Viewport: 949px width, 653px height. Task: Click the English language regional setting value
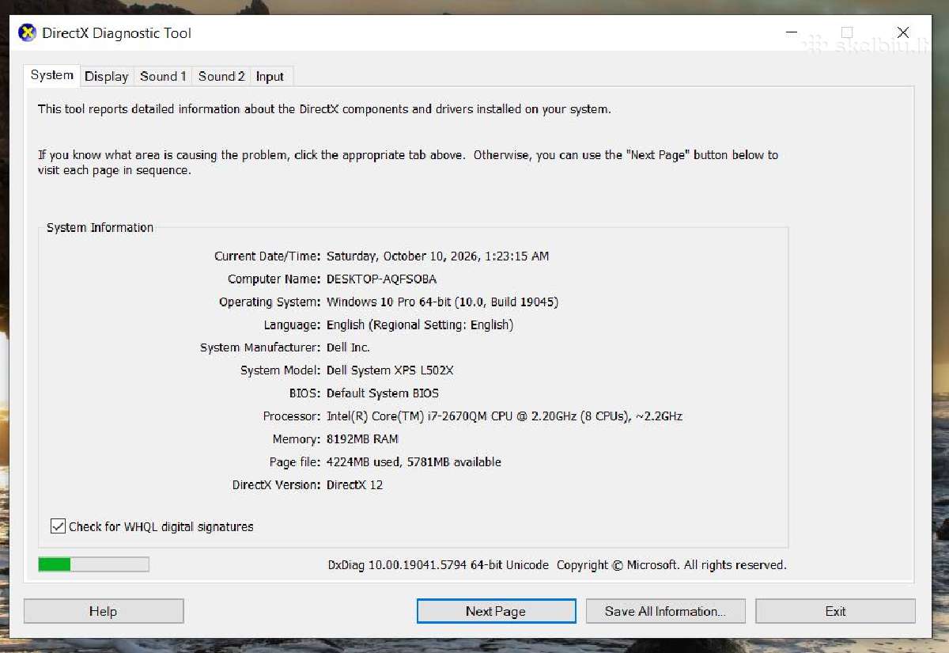[420, 325]
